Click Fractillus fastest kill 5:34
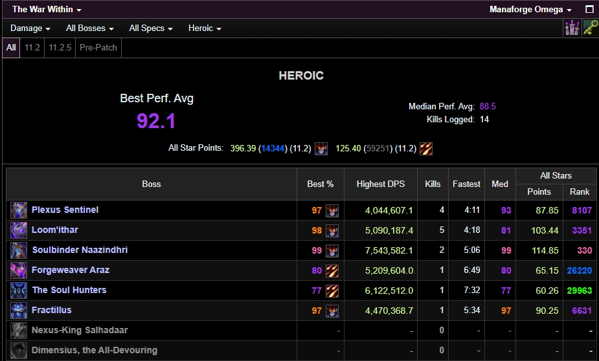The image size is (599, 361). pos(472,311)
